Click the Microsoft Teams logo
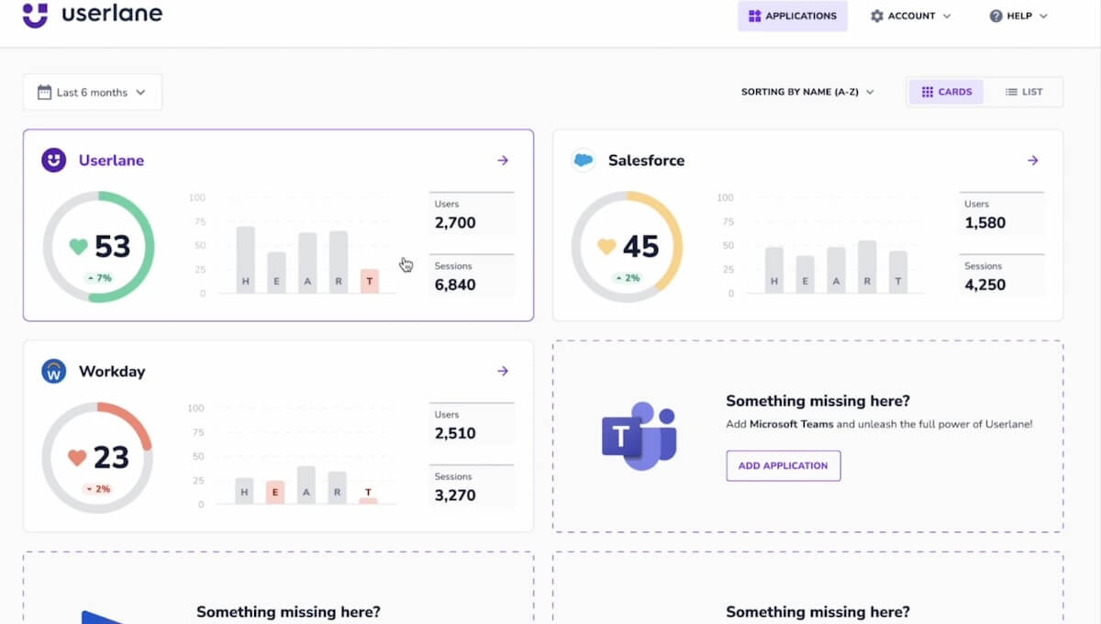The image size is (1101, 624). [x=639, y=436]
